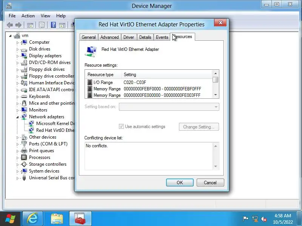Open Internet Explorer from the taskbar
Image resolution: width=302 pixels, height=226 pixels.
32,218
